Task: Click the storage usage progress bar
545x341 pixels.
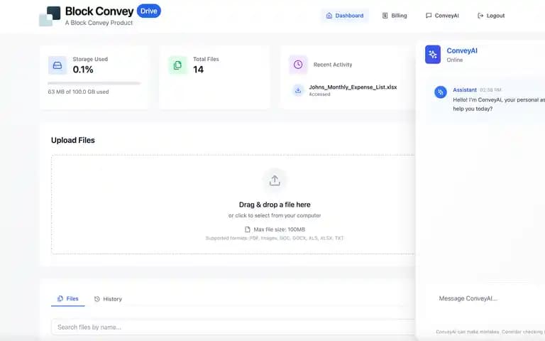Action: [x=94, y=83]
